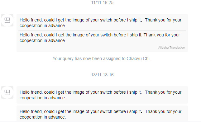The width and height of the screenshot is (201, 122).
Task: Click the translated text above Alibaba Translation label
Action: (x=100, y=38)
